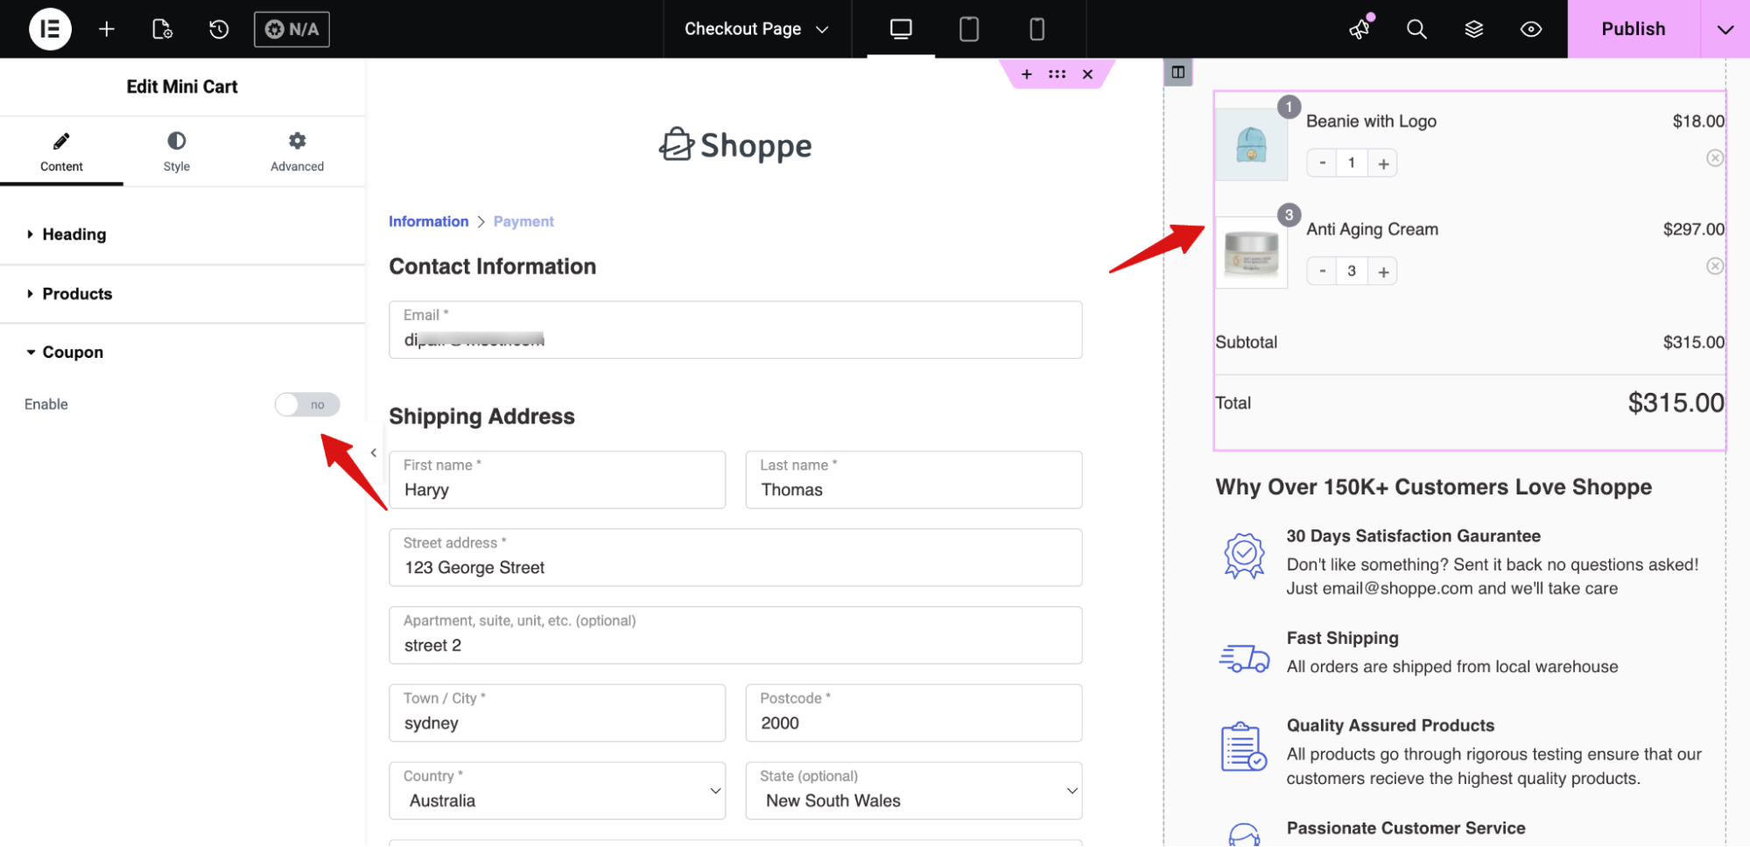Remove Beanie with Logo from mini cart
The image size is (1750, 847).
pos(1714,157)
